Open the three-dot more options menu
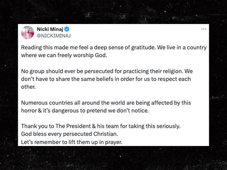 204,29
